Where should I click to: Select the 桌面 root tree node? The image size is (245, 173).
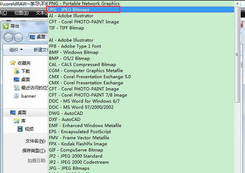point(22,113)
